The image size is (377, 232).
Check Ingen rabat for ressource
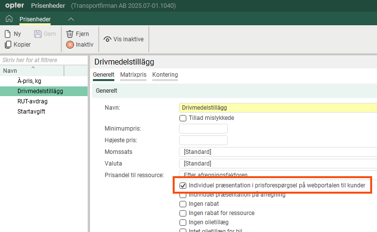click(183, 213)
